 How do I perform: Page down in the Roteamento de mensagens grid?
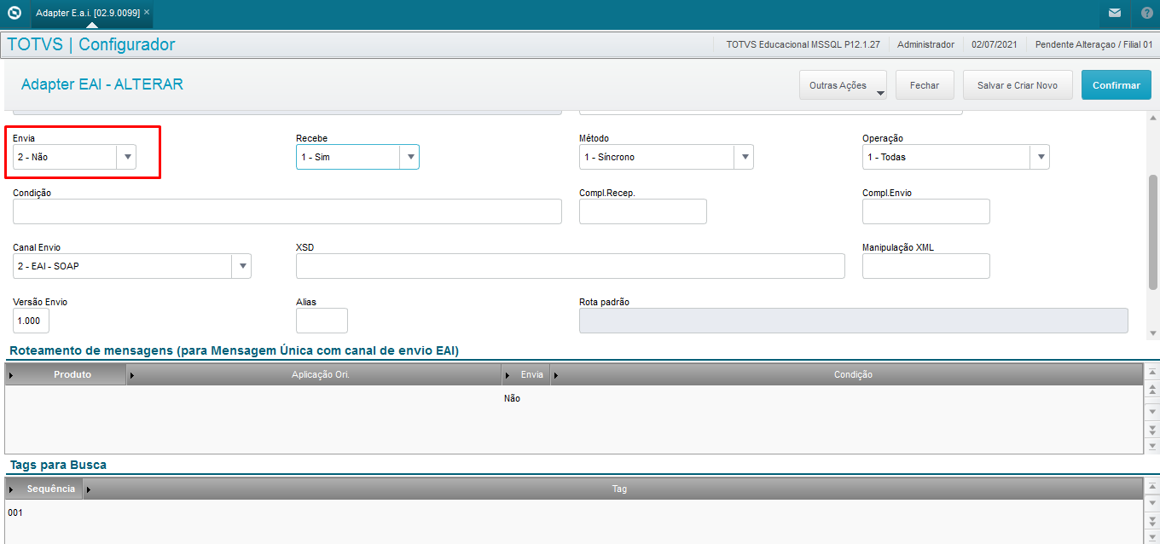[x=1153, y=429]
